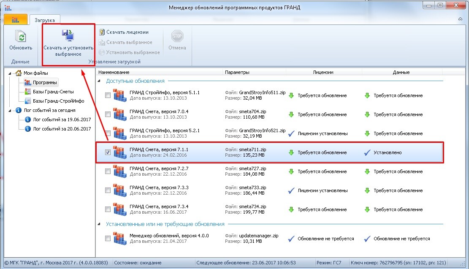Click data checkmark icon next to Установлено
Screen dimensions: 469x269
pyautogui.click(x=367, y=152)
